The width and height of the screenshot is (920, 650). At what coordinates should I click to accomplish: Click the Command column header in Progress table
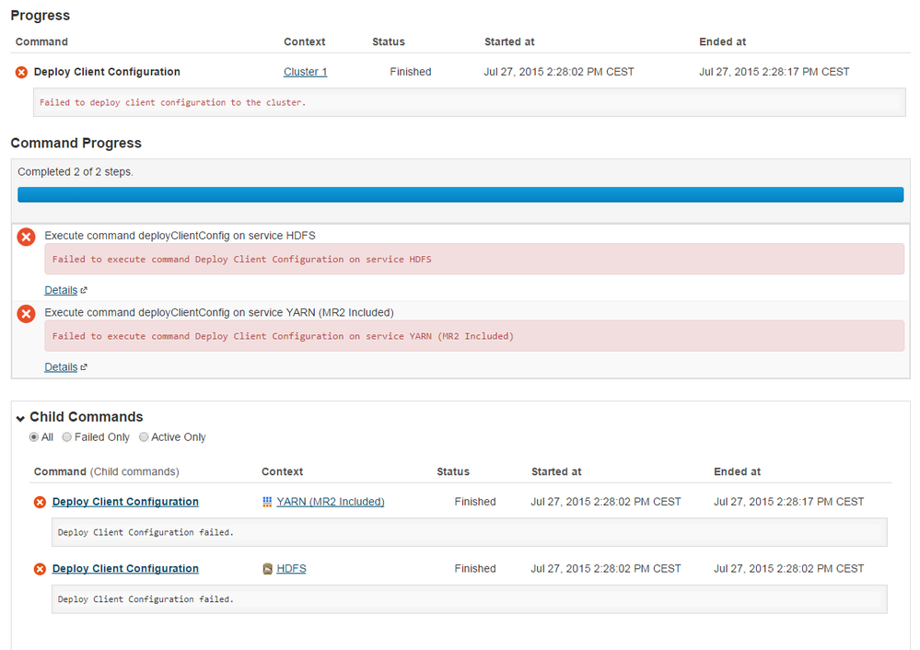41,41
